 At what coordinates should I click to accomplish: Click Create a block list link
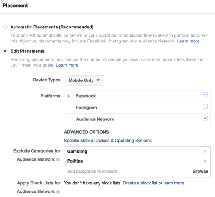point(140,183)
